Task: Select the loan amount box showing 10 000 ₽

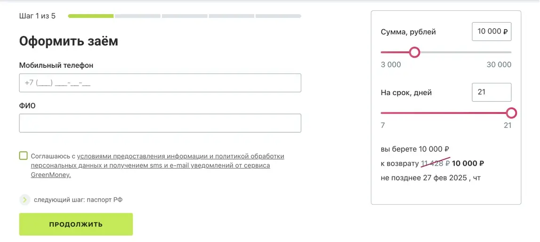Action: [492, 32]
